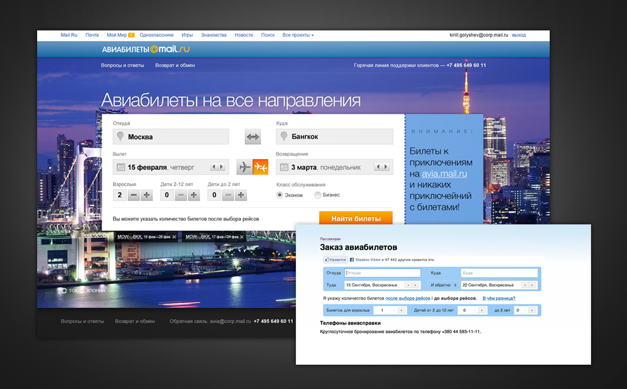
Task: Select the Эконом service class
Action: [x=280, y=194]
